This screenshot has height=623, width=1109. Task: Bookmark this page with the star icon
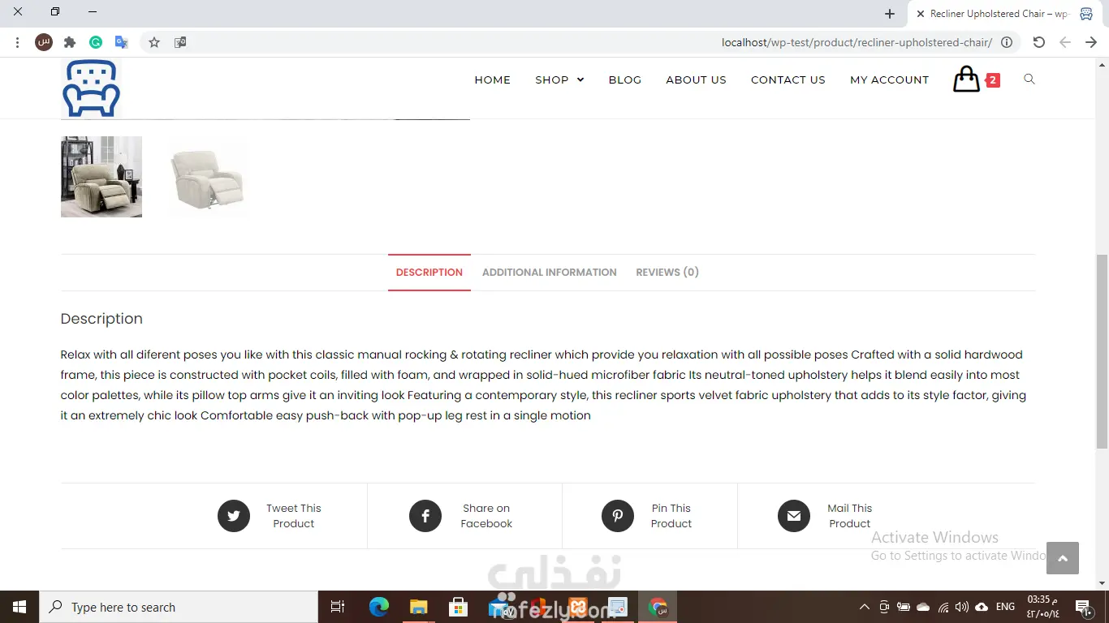[154, 42]
